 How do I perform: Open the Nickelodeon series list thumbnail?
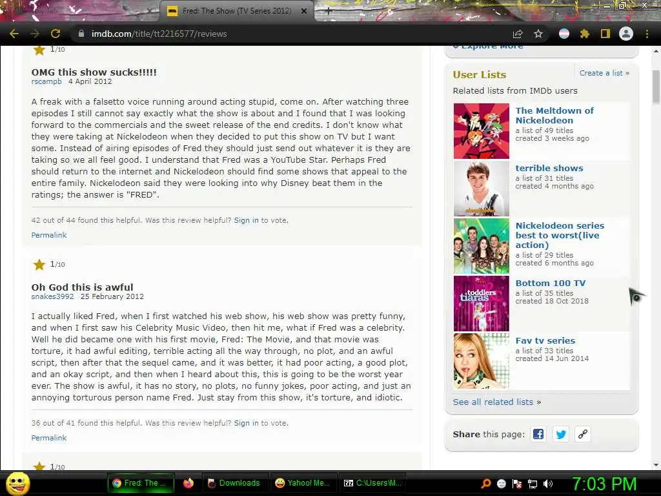(482, 246)
